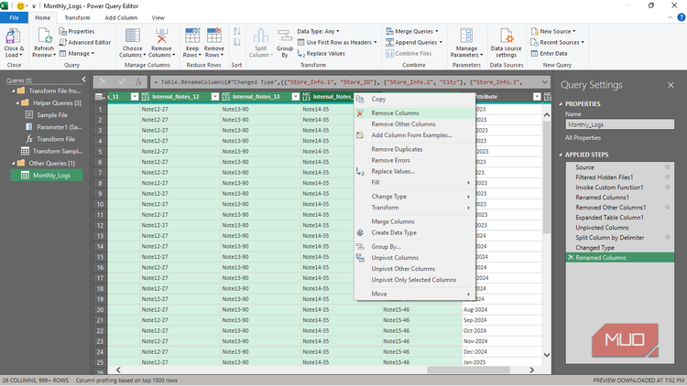This screenshot has width=687, height=386.
Task: Sort ascending using the A-Z icon
Action: tap(237, 31)
